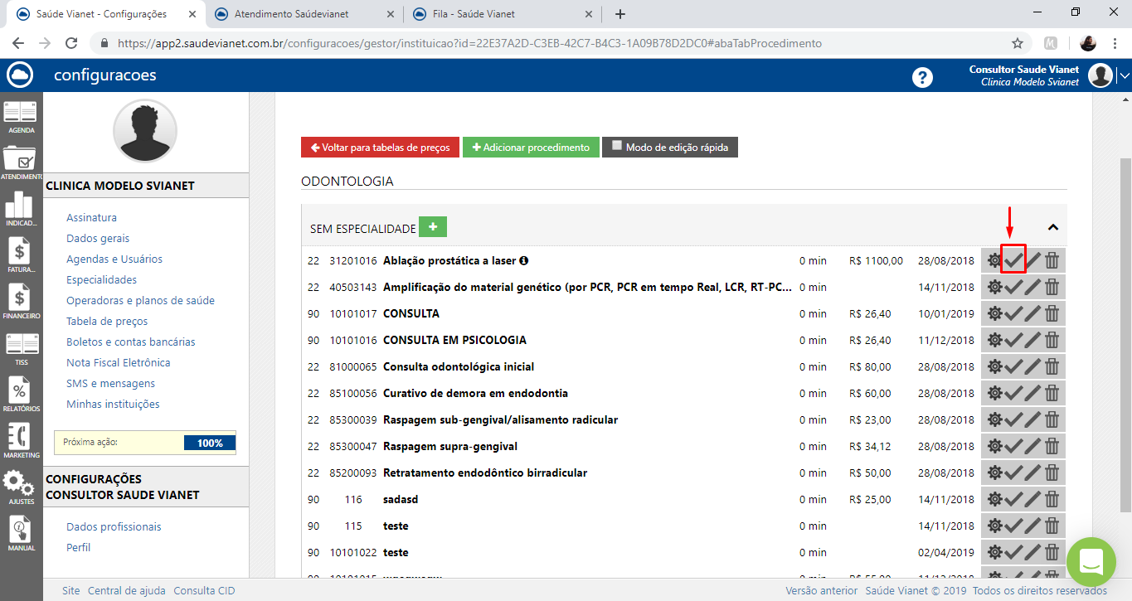Open gear settings for Ablação prostática a laser
The width and height of the screenshot is (1132, 601).
point(994,261)
